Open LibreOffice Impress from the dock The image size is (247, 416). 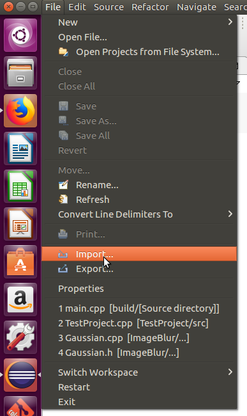20,223
